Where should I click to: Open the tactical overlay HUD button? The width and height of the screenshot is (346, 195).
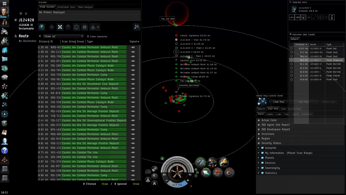(148, 173)
